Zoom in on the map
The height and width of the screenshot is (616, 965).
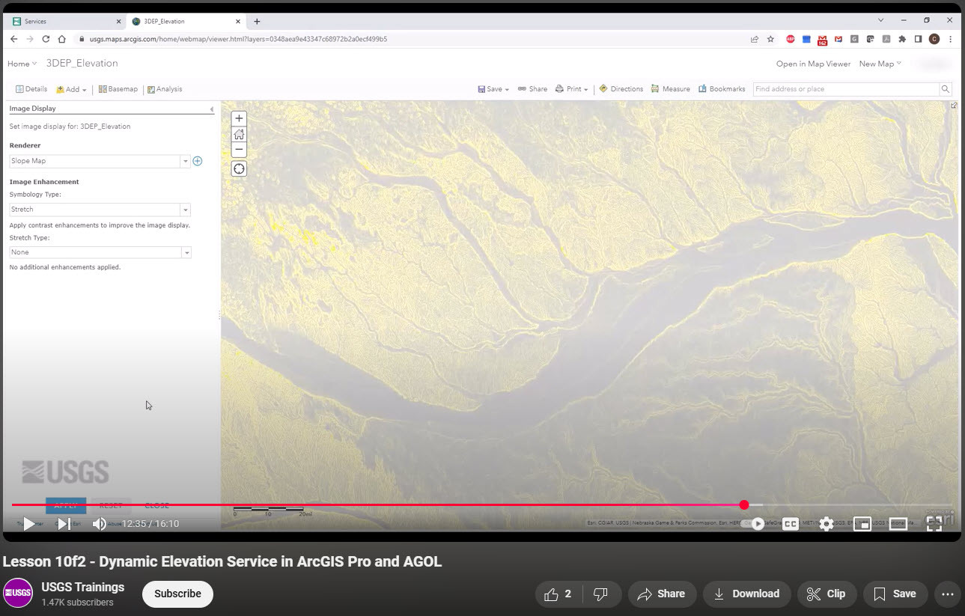click(x=239, y=118)
